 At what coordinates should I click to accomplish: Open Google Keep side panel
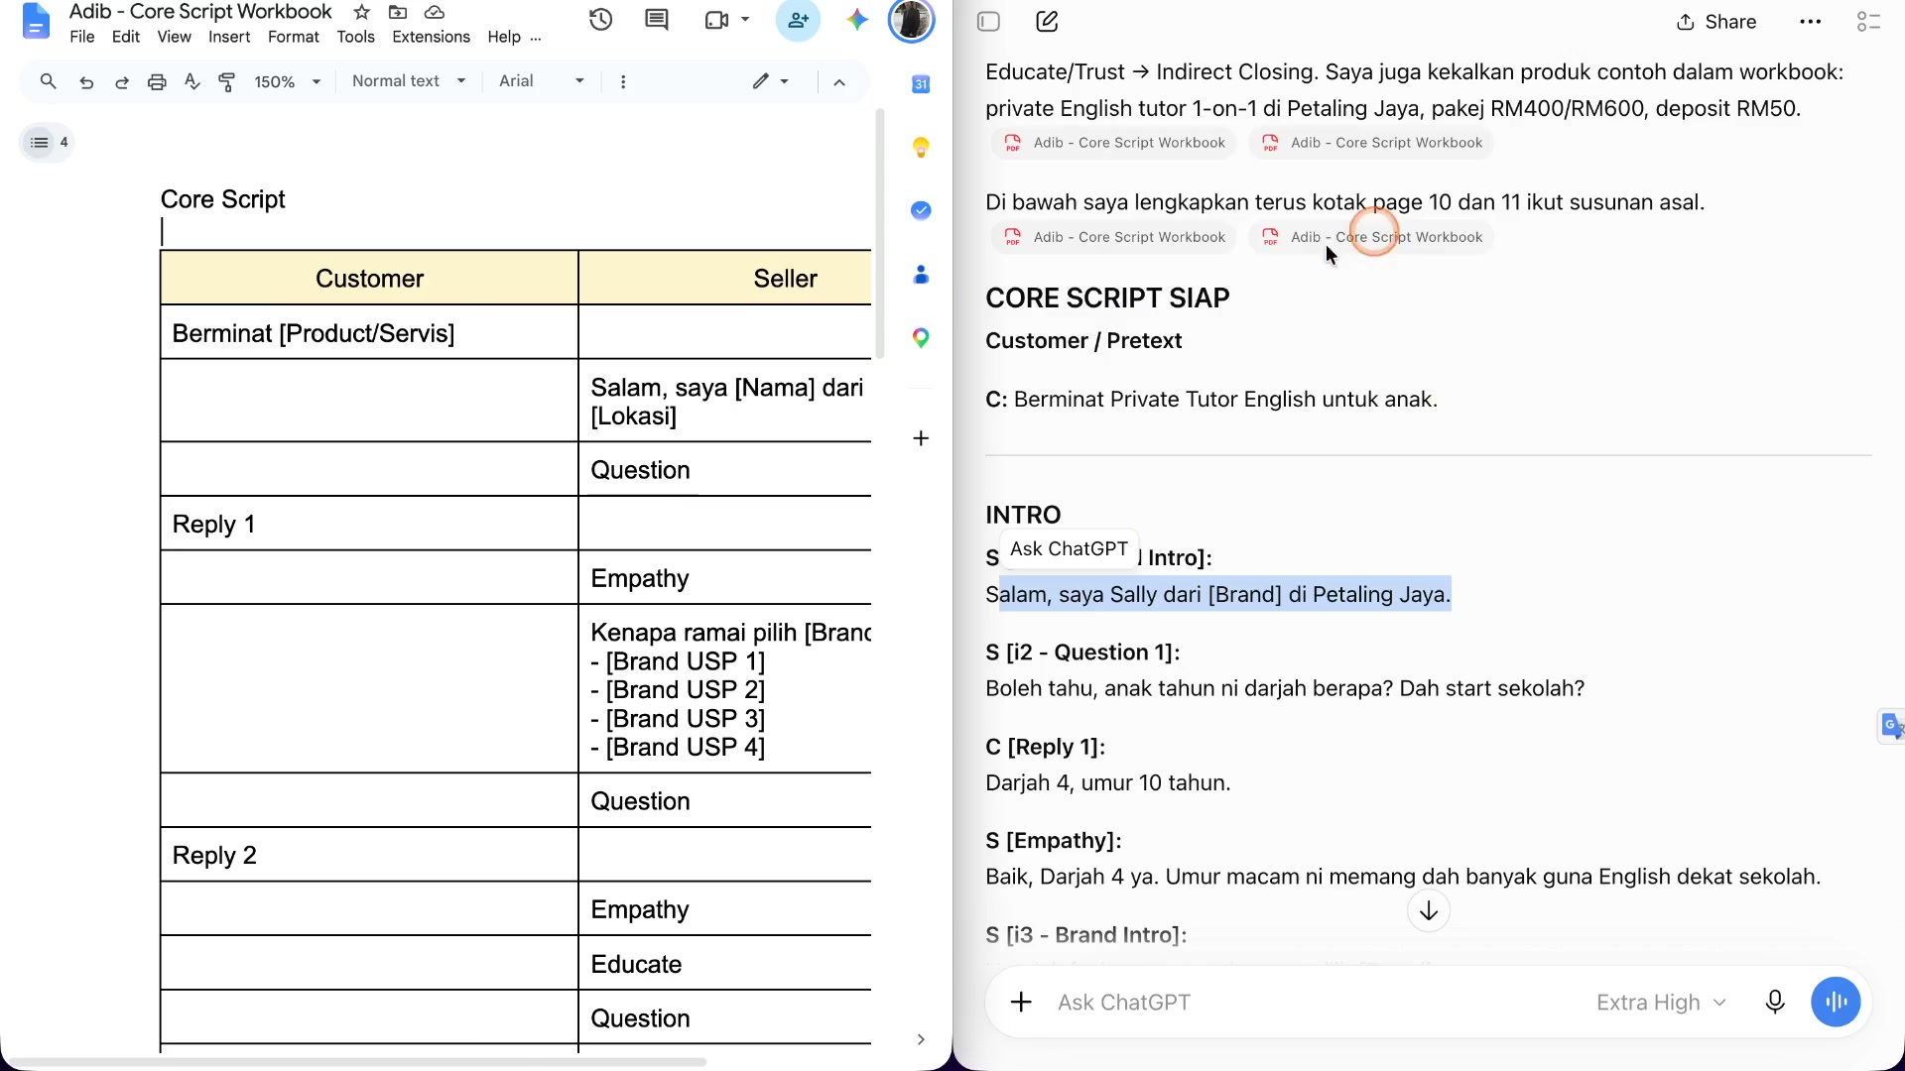tap(921, 147)
